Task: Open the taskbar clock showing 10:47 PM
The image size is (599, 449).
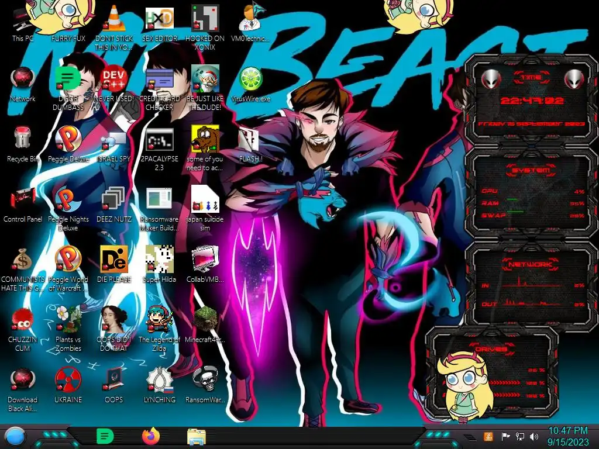Action: 568,436
